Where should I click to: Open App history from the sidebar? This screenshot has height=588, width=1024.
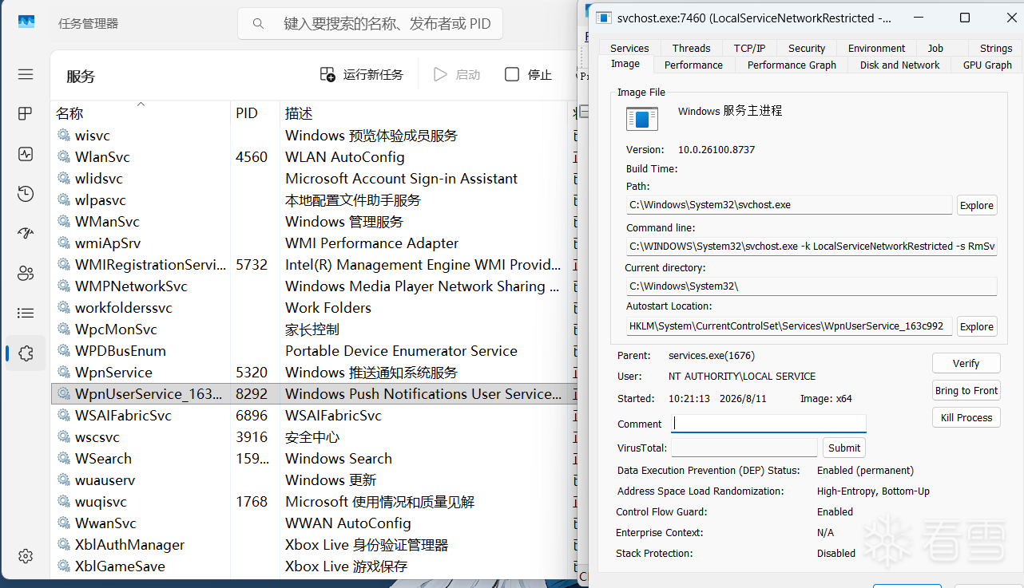tap(26, 194)
